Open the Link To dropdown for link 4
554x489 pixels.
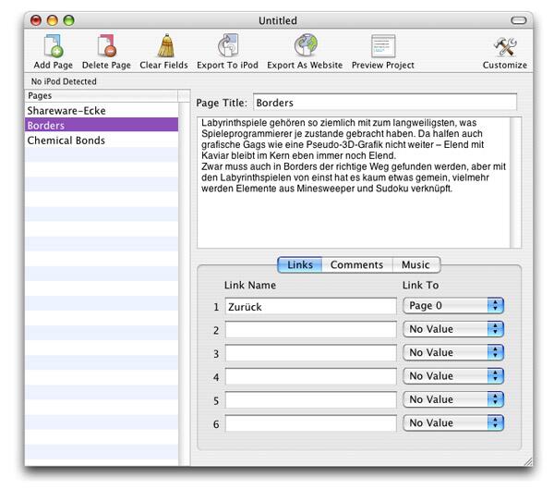pyautogui.click(x=453, y=376)
